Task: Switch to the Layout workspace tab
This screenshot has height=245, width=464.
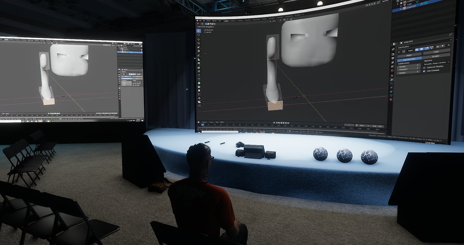Action: [226, 20]
